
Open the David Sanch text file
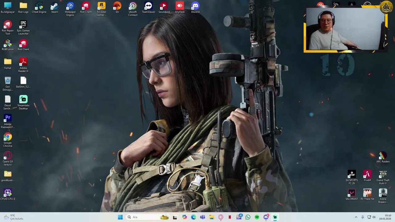point(8,103)
